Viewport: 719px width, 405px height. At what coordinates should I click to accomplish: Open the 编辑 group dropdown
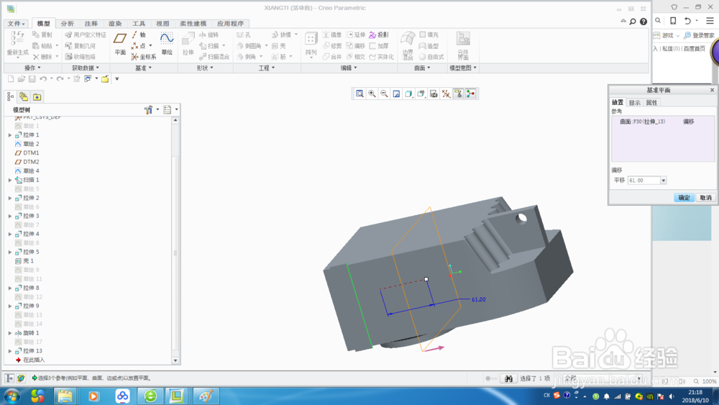click(x=349, y=68)
